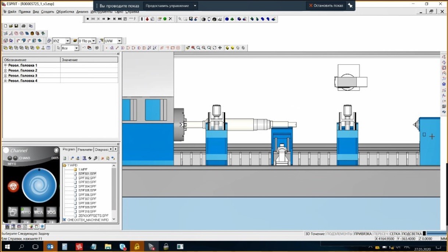Click the blue swirl cycle start dial
The height and width of the screenshot is (252, 448).
click(x=39, y=186)
